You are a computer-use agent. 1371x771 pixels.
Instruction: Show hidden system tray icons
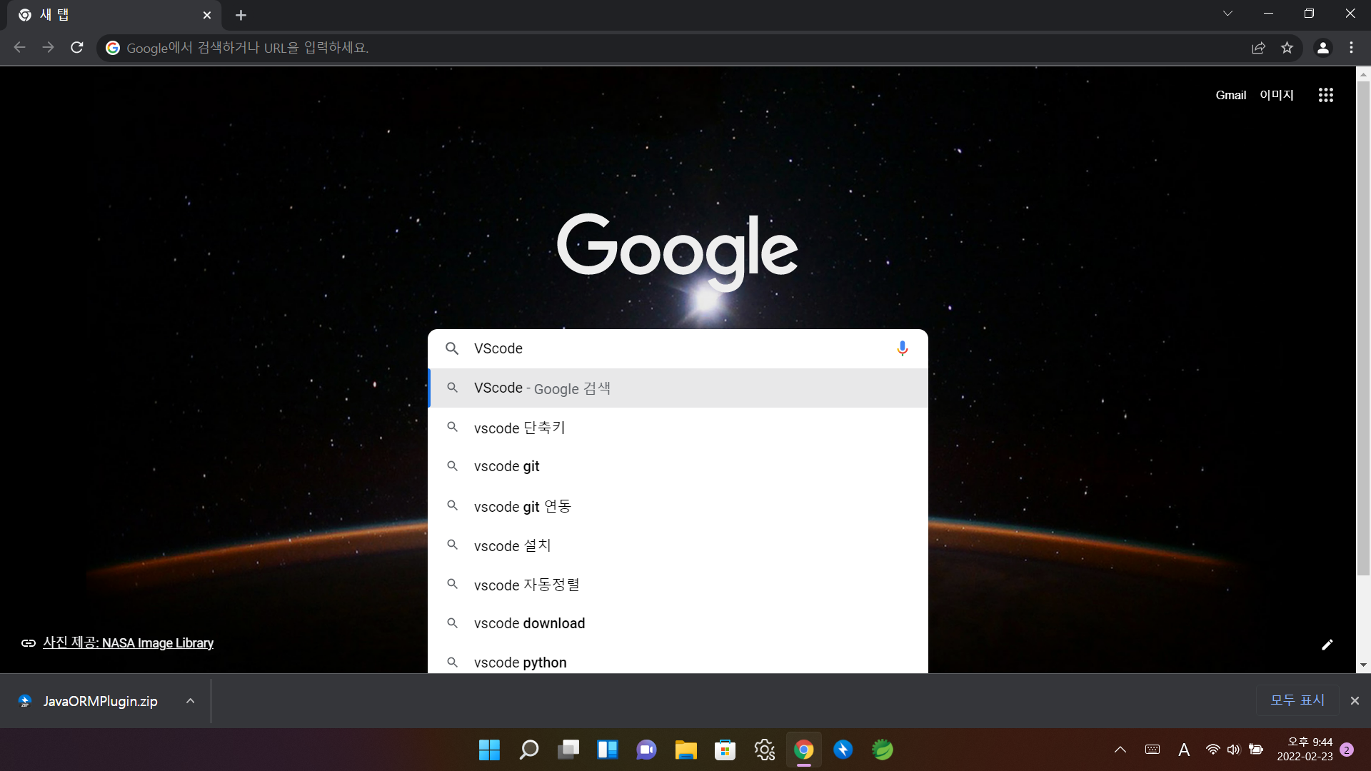point(1120,750)
